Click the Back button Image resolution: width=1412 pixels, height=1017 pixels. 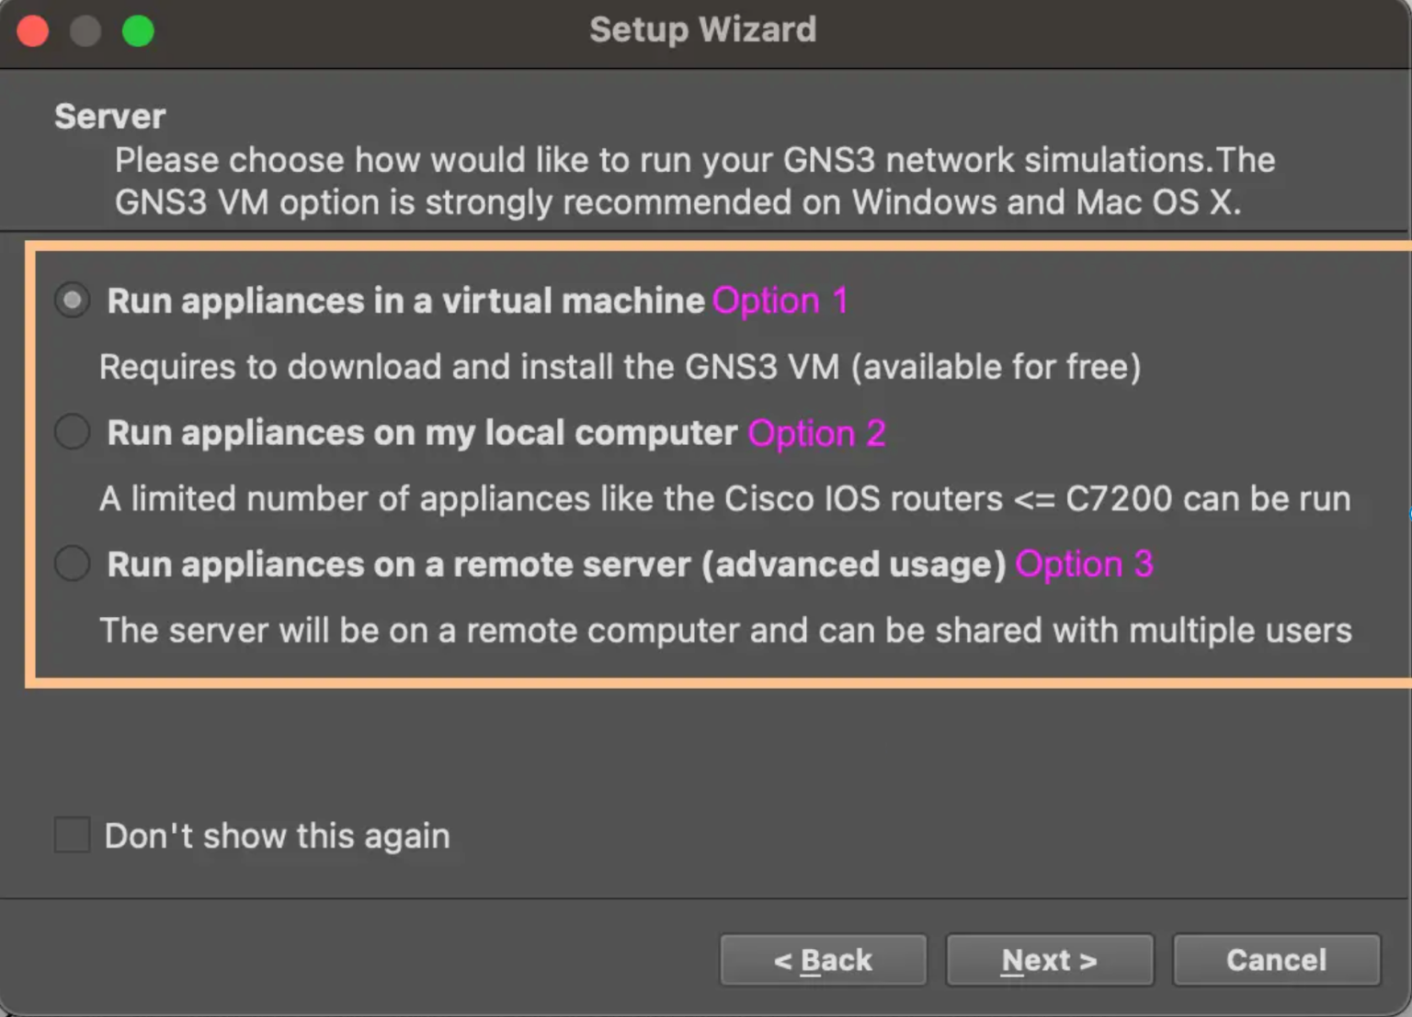(x=823, y=959)
